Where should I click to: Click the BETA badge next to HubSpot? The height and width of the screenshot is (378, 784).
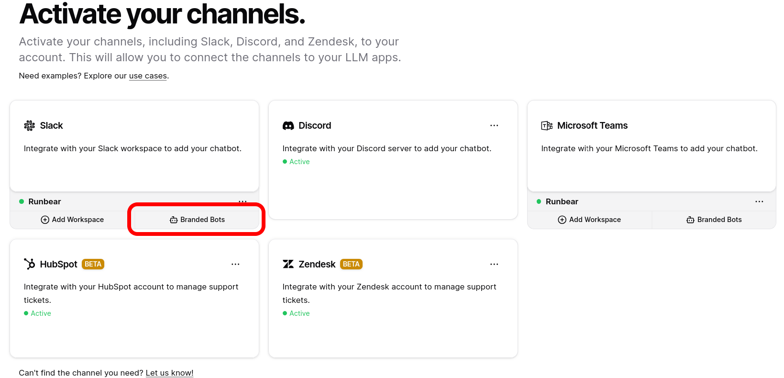tap(93, 264)
